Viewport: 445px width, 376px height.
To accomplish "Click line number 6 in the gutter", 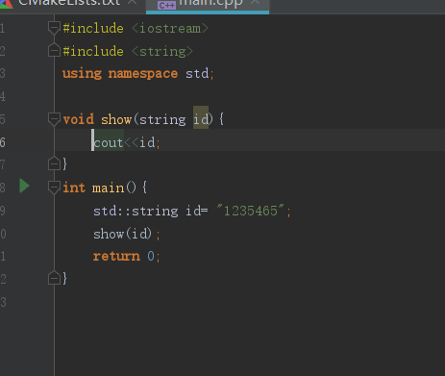I will [3, 142].
